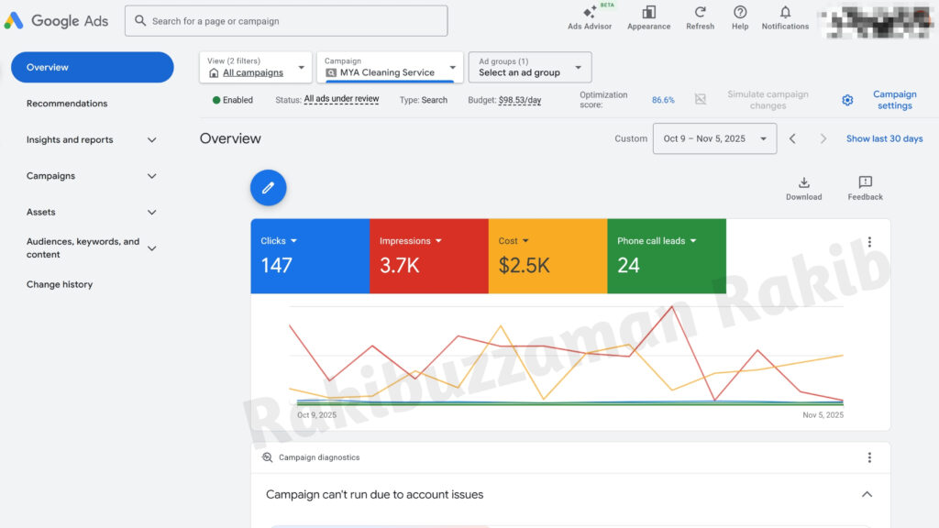This screenshot has height=528, width=939.
Task: Open the metrics card overflow menu
Action: (869, 241)
